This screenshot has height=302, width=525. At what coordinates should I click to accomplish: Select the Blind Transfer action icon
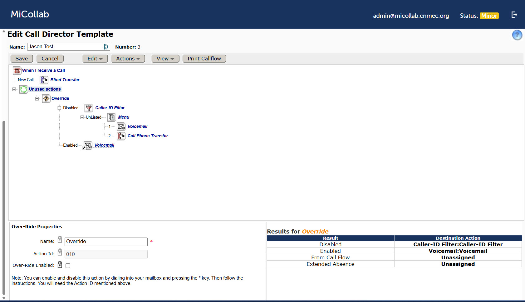click(44, 80)
